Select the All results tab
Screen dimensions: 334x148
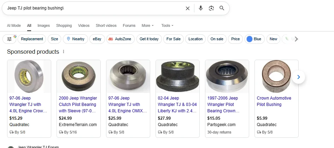point(29,25)
